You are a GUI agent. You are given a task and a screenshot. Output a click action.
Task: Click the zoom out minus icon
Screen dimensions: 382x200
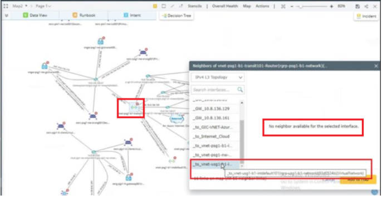pos(292,6)
